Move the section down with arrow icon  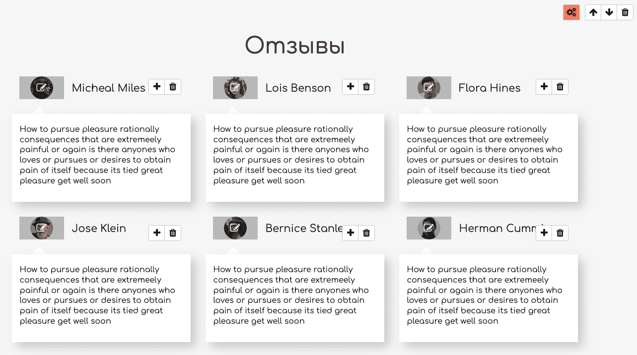tap(609, 12)
